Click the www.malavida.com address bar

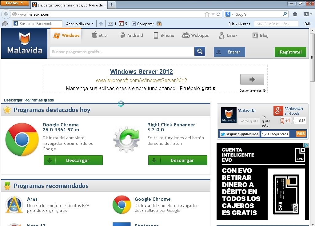110,14
